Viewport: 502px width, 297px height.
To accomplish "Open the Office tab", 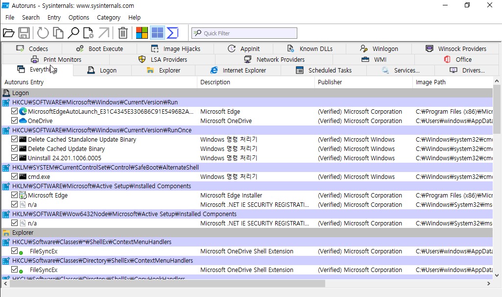I will click(457, 60).
